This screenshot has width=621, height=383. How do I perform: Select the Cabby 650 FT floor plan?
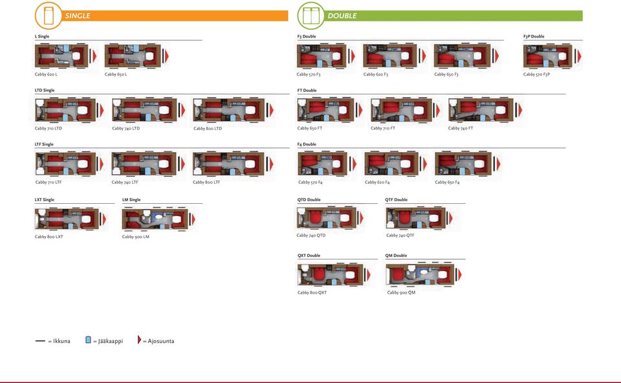tap(330, 110)
